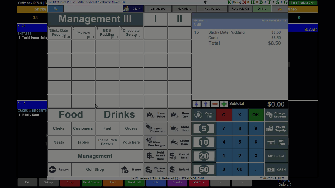Image resolution: width=335 pixels, height=188 pixels.
Task: Click the red minus quantity icon
Action: pyautogui.click(x=215, y=104)
